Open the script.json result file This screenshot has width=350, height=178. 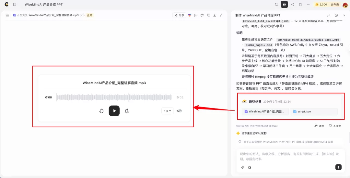pos(314,111)
